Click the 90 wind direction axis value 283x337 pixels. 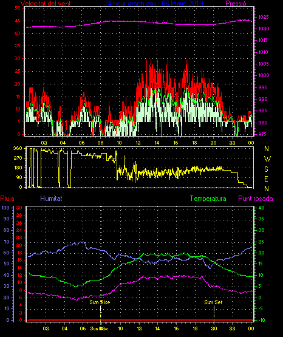point(19,177)
